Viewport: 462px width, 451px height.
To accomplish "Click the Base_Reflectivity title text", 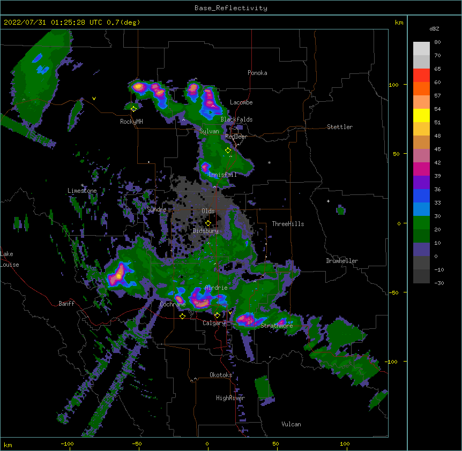I will (x=230, y=8).
